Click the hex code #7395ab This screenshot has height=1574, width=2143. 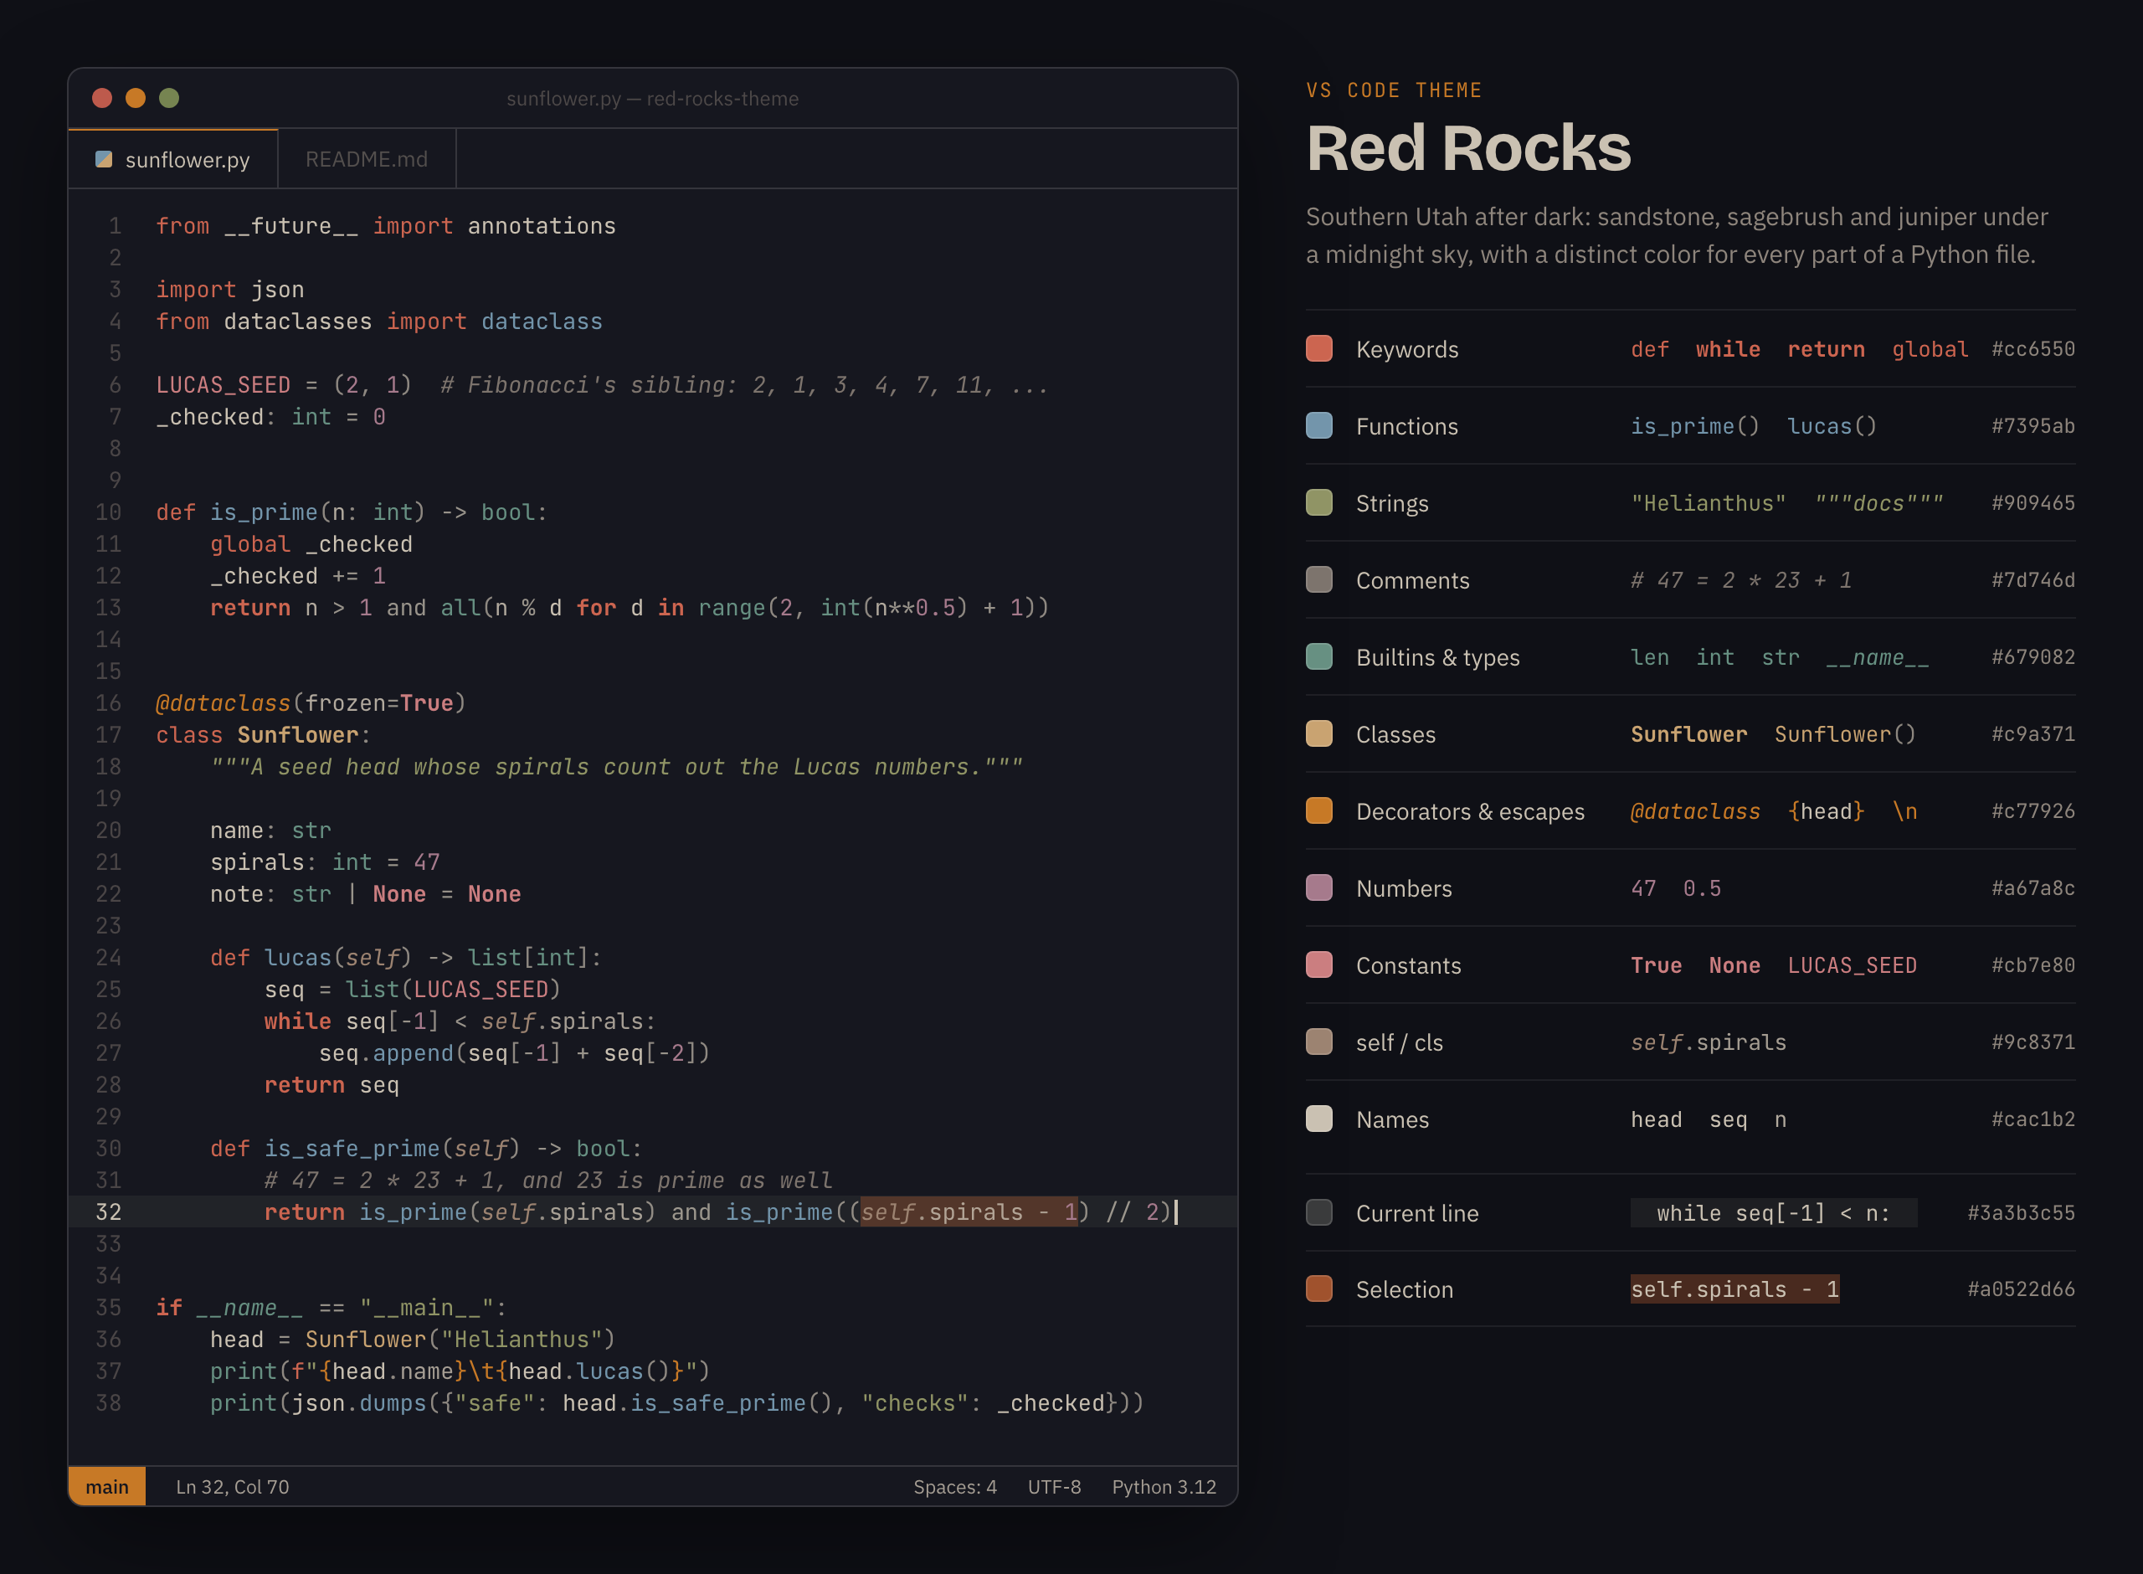pos(2033,426)
